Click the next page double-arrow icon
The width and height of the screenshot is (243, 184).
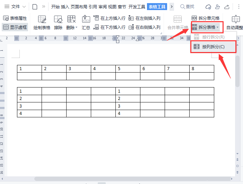point(237,172)
